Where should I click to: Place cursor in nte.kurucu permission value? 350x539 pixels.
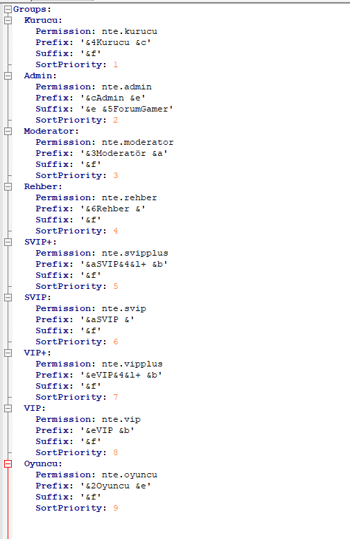click(x=130, y=31)
